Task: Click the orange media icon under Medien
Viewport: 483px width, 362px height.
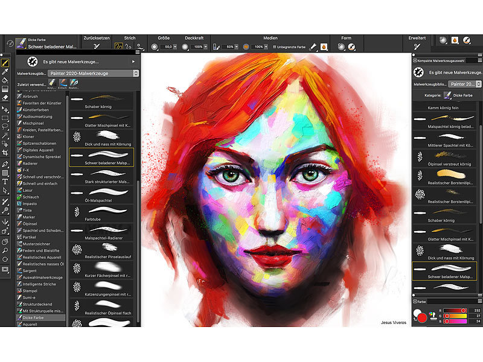Action: click(x=246, y=47)
